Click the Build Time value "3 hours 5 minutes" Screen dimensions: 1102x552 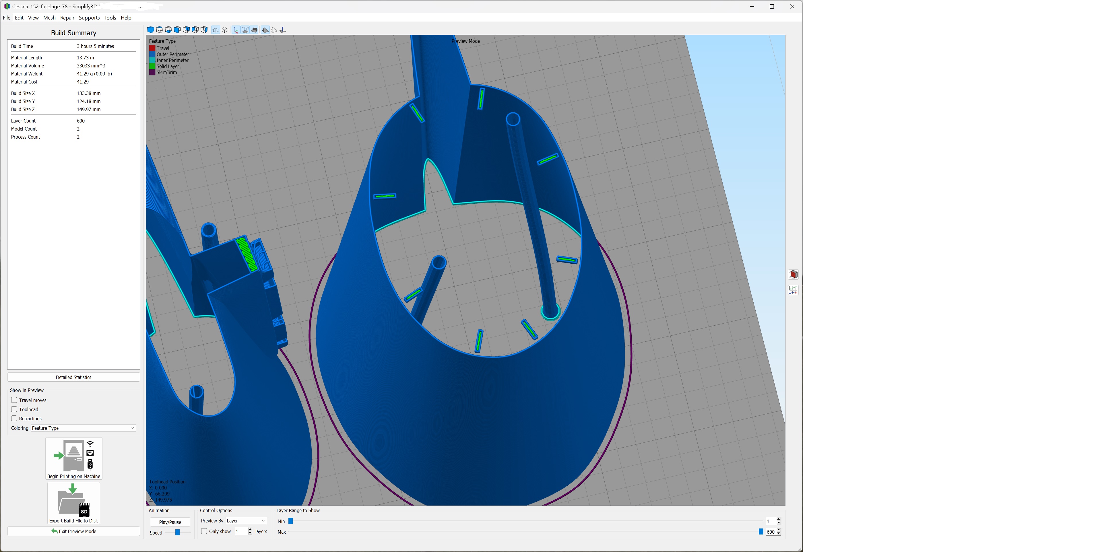click(x=95, y=46)
